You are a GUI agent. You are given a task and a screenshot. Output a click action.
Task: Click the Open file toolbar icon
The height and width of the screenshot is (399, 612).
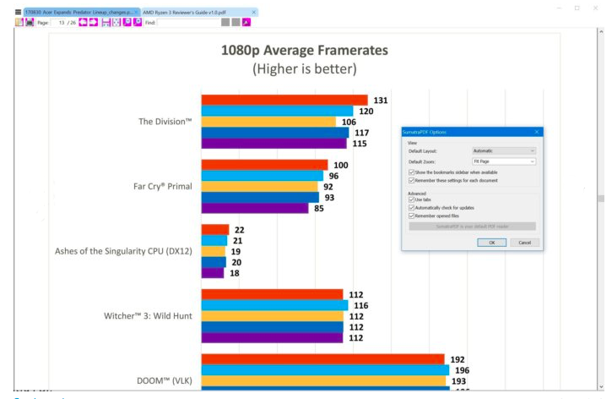19,23
